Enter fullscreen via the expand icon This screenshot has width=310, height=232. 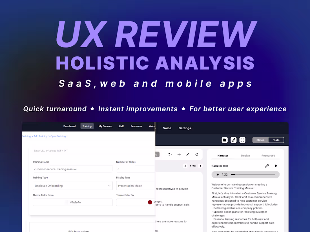tap(243, 140)
